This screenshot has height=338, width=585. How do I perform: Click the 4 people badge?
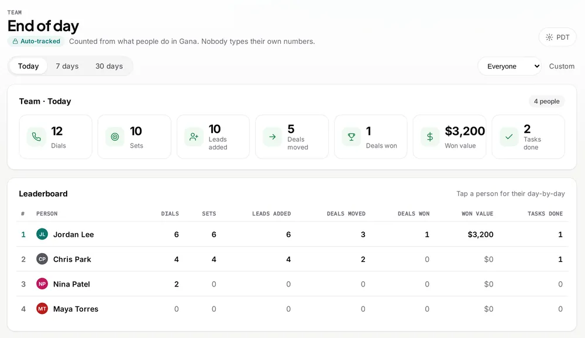coord(546,101)
